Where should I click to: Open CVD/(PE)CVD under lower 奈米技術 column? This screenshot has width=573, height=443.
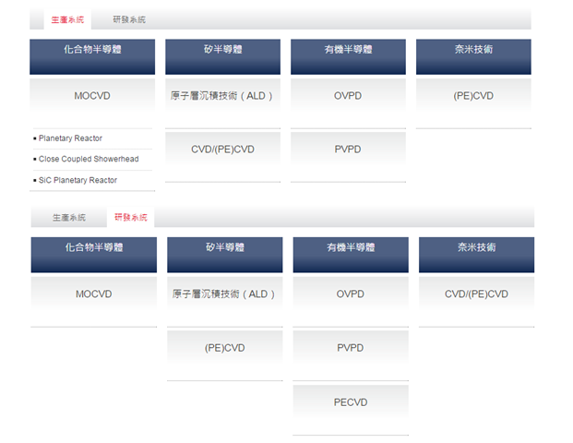click(476, 294)
